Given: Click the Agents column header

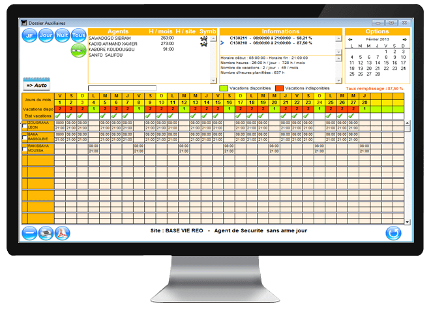Looking at the screenshot, I should [118, 31].
